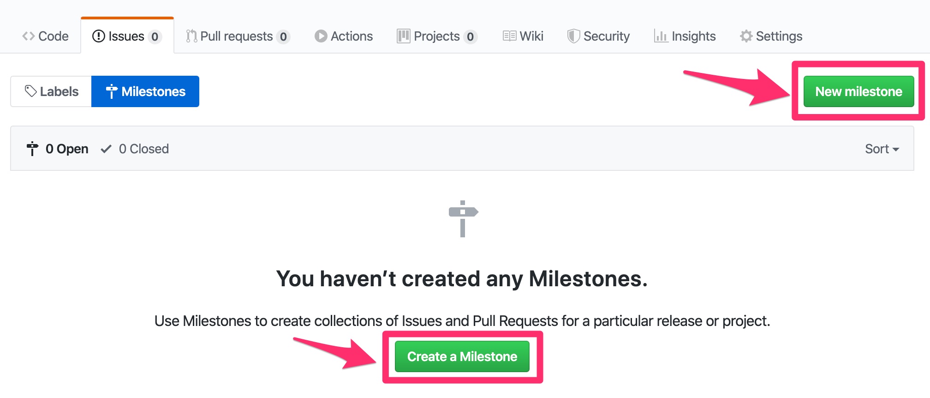Screen dimensions: 930x398
Task: Open the Sort dropdown
Action: pos(882,148)
